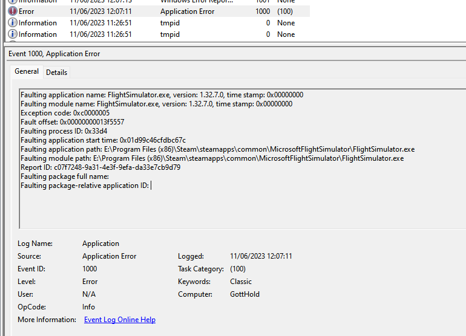Open the Details tab
Viewport: 466px width, 336px height.
(56, 72)
